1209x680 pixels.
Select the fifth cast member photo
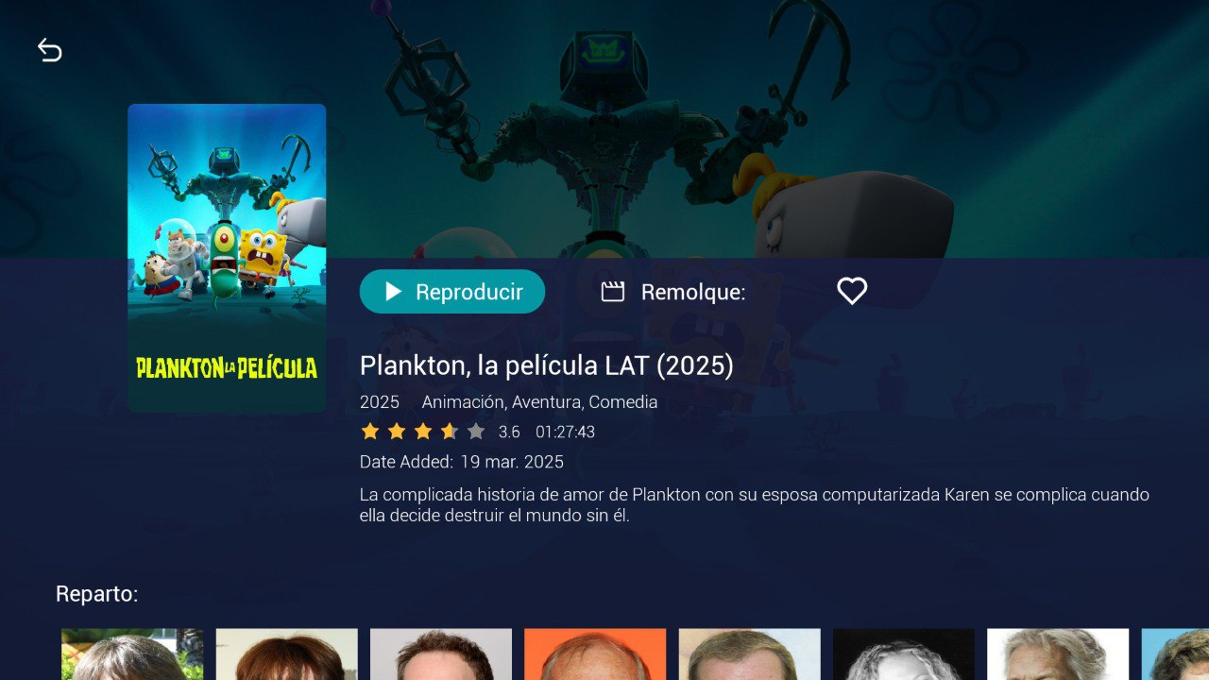750,654
